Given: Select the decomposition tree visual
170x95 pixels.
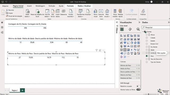Looking at the screenshot, I should tap(121, 53).
